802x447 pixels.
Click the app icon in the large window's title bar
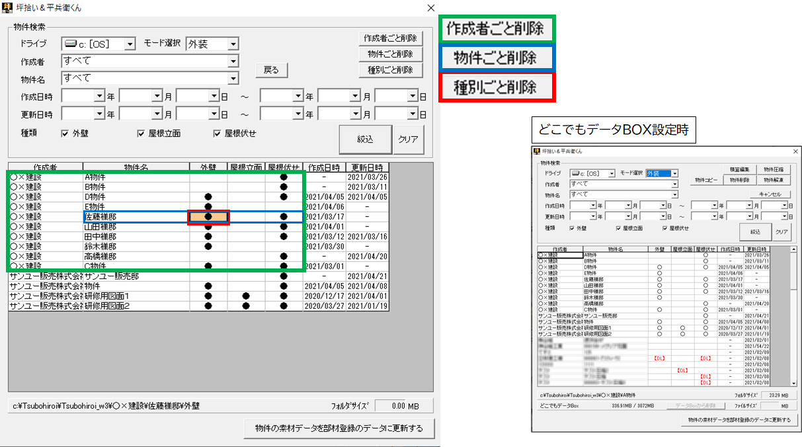point(8,8)
